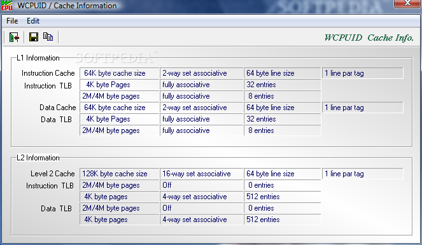The image size is (422, 245).
Task: Select L2 Instruction TLB 'Off' cell
Action: point(202,185)
